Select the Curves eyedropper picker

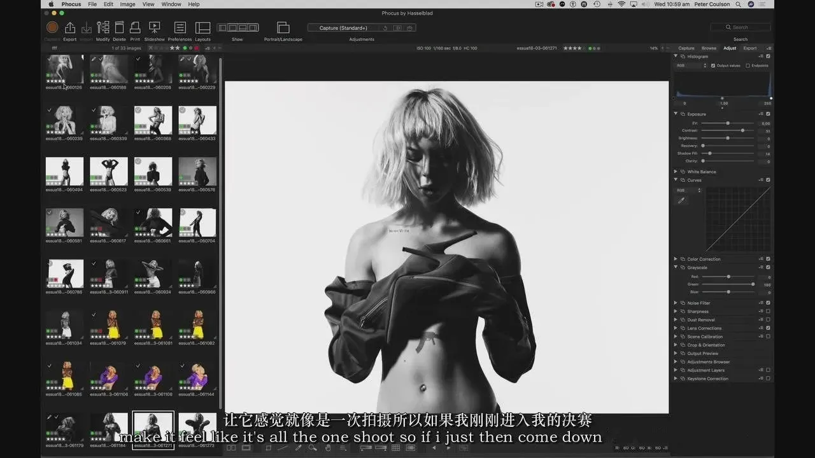(681, 200)
